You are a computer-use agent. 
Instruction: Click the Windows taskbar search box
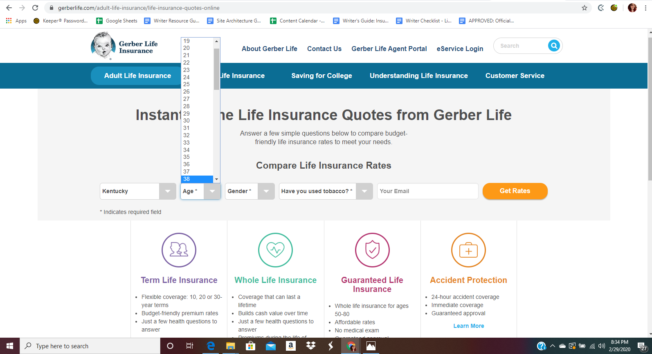click(x=90, y=346)
